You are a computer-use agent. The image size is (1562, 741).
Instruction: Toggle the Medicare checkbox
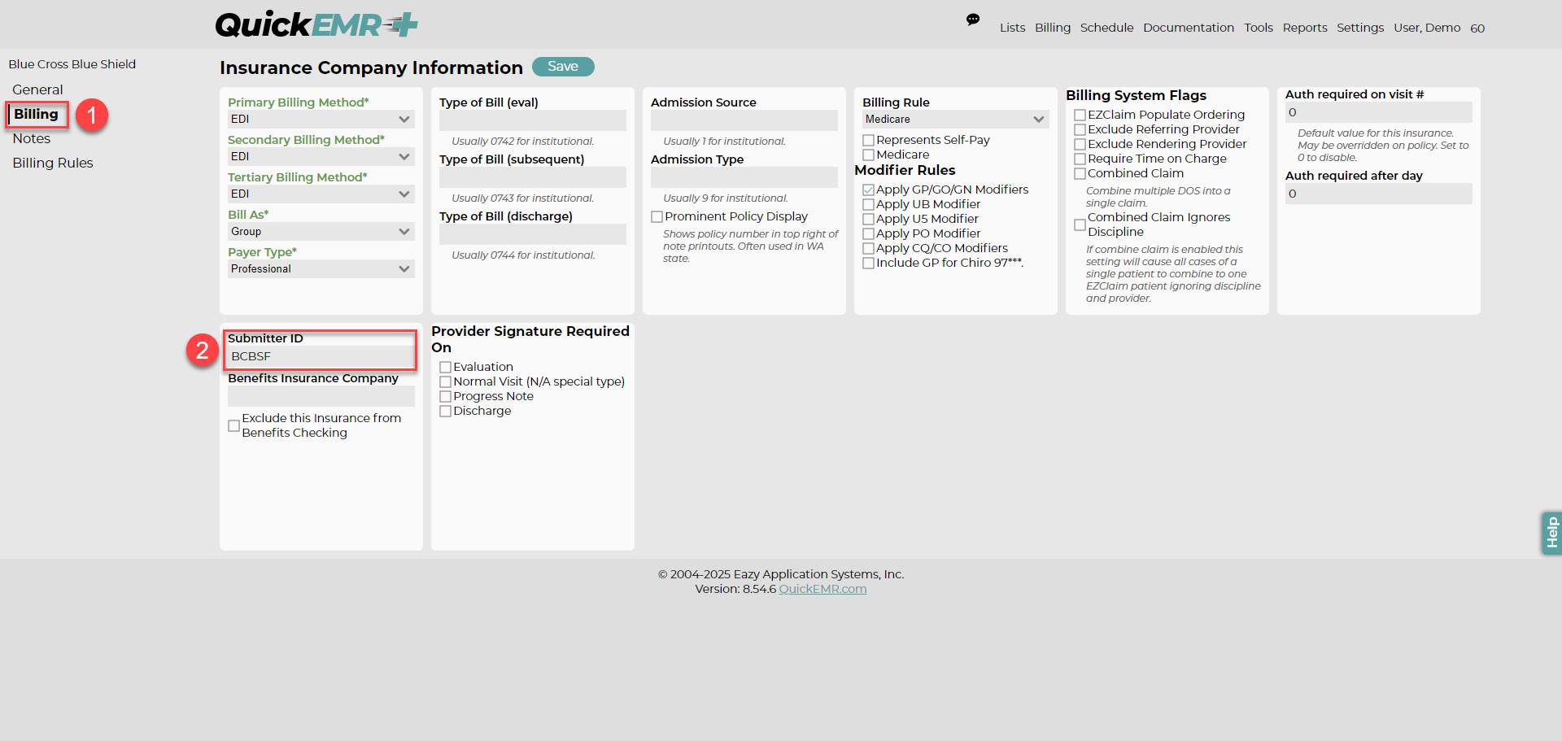click(869, 155)
